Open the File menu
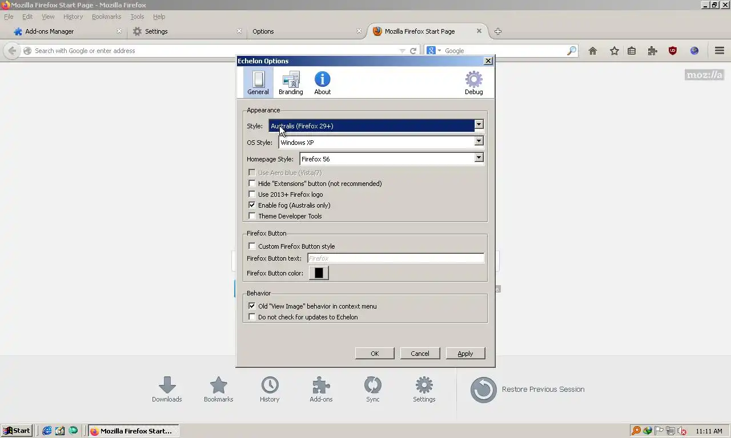Image resolution: width=731 pixels, height=438 pixels. pos(9,17)
